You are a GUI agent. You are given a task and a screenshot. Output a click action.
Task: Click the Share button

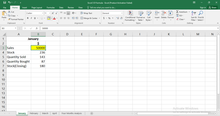(x=213, y=8)
